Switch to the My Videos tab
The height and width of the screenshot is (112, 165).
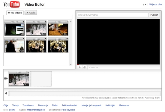click(x=15, y=13)
